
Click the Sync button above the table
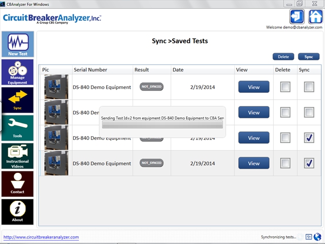click(309, 56)
